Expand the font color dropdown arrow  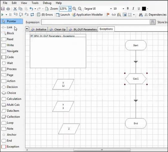coord(148,9)
